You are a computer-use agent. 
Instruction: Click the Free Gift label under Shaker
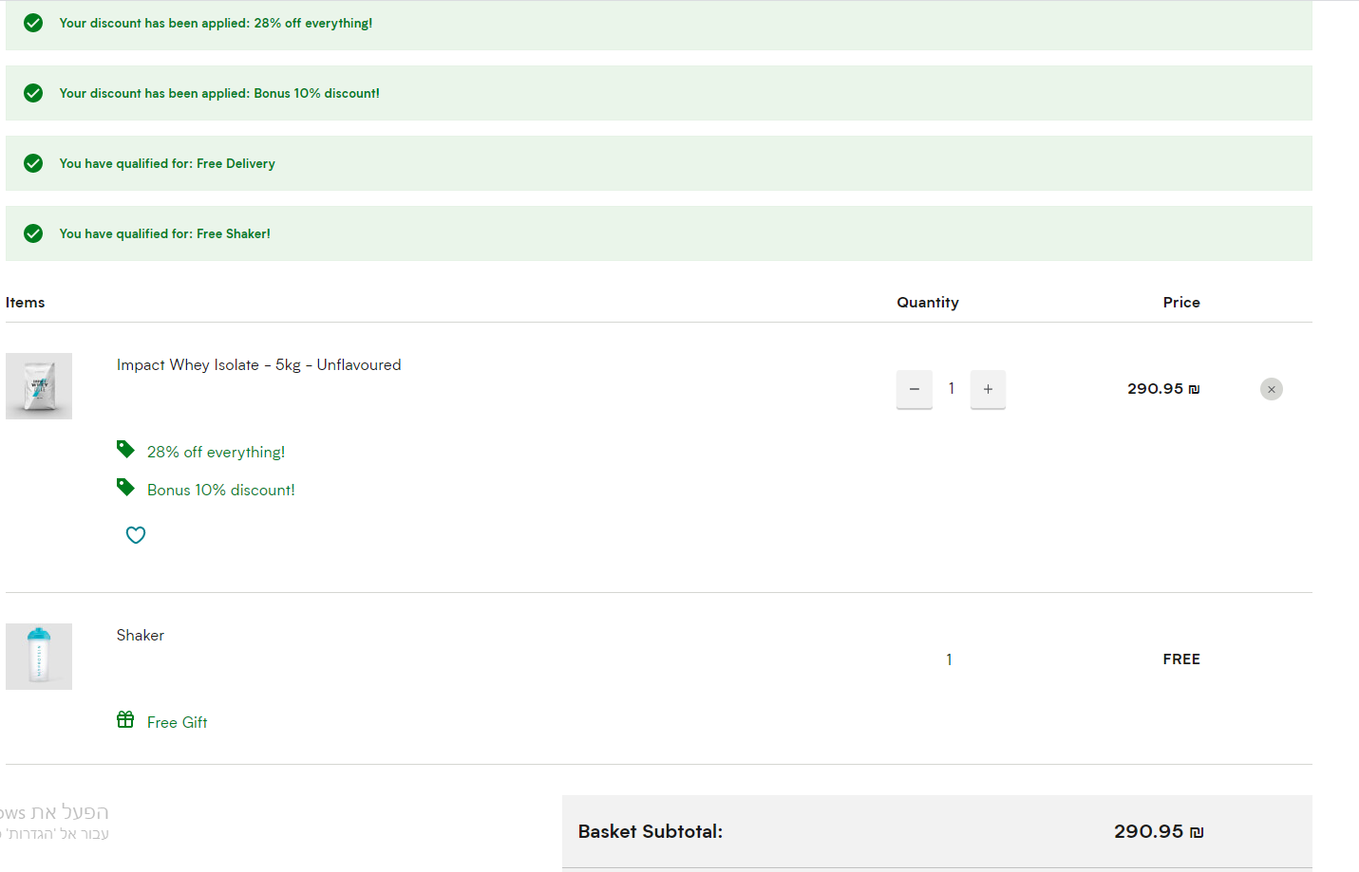point(177,722)
